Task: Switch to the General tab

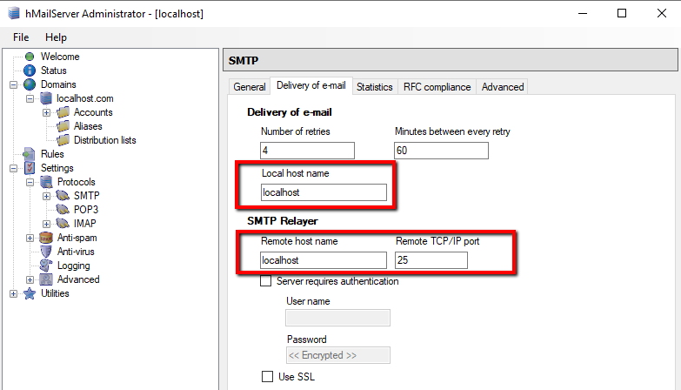Action: (x=250, y=87)
